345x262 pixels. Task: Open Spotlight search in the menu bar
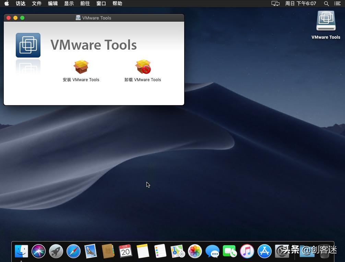(x=326, y=3)
